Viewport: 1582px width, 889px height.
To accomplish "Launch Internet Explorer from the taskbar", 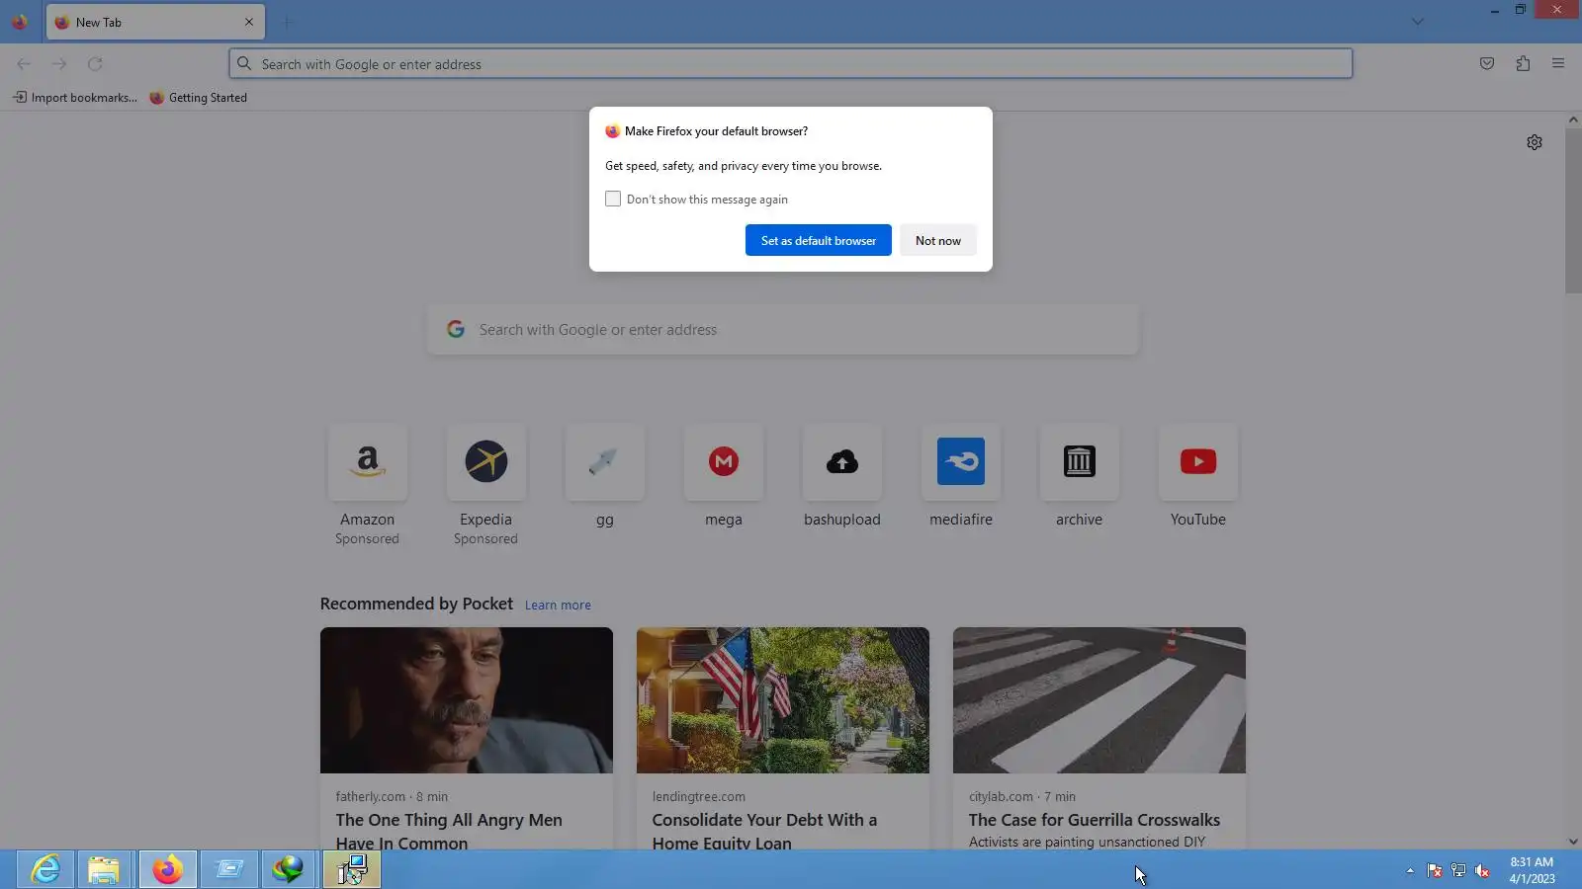I will 45,869.
